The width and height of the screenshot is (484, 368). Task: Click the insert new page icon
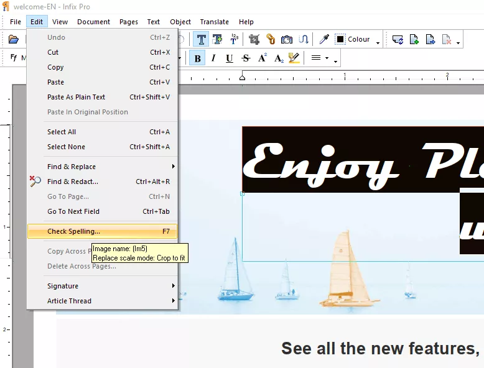[414, 39]
